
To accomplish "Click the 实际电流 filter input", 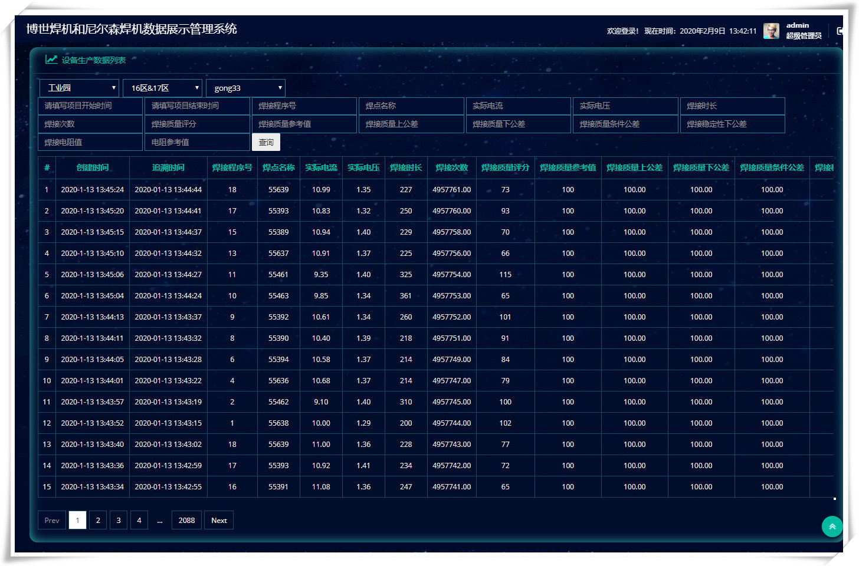I will 518,106.
